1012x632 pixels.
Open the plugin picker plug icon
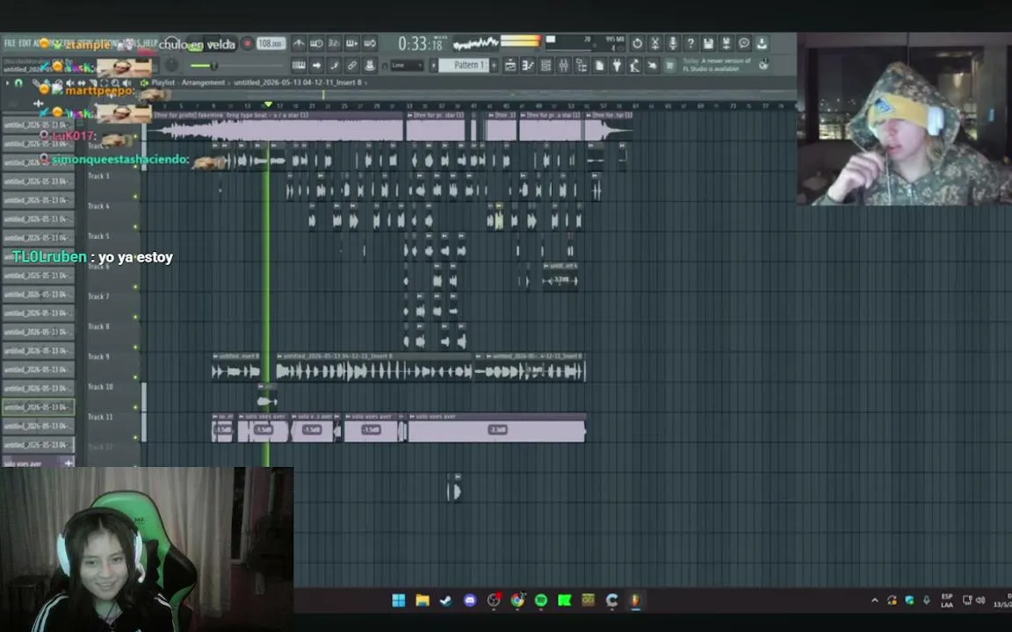point(617,65)
